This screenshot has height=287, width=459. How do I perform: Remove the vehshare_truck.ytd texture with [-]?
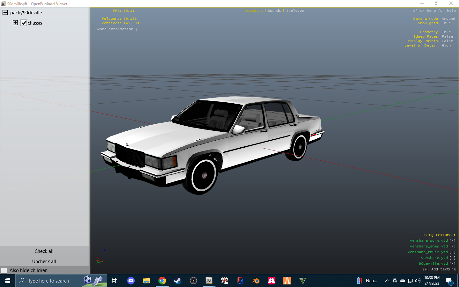click(452, 252)
